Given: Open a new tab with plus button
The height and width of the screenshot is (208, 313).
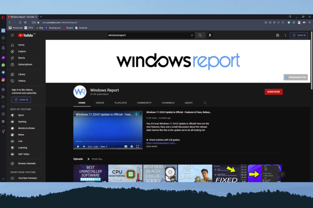Looking at the screenshot, I should tap(41, 17).
